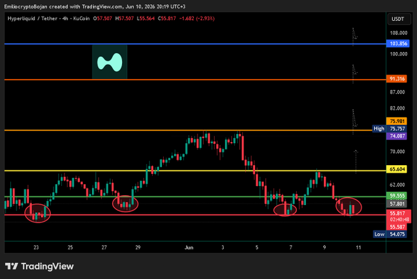This screenshot has width=417, height=279.
Task: Click the low value L55.564
Action: coord(146,18)
